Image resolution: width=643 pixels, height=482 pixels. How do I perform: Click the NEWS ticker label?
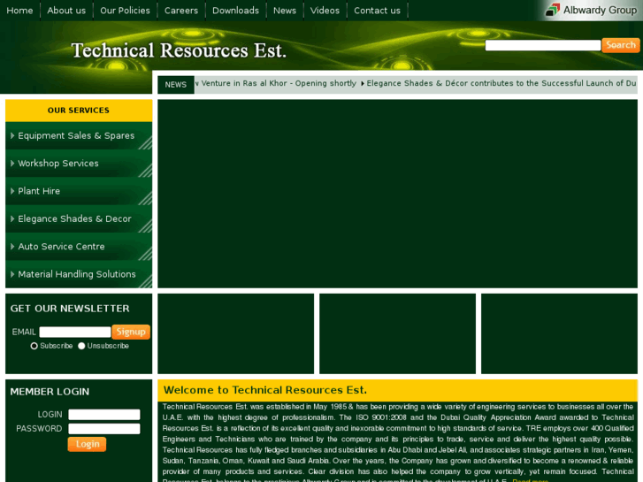[x=175, y=85]
